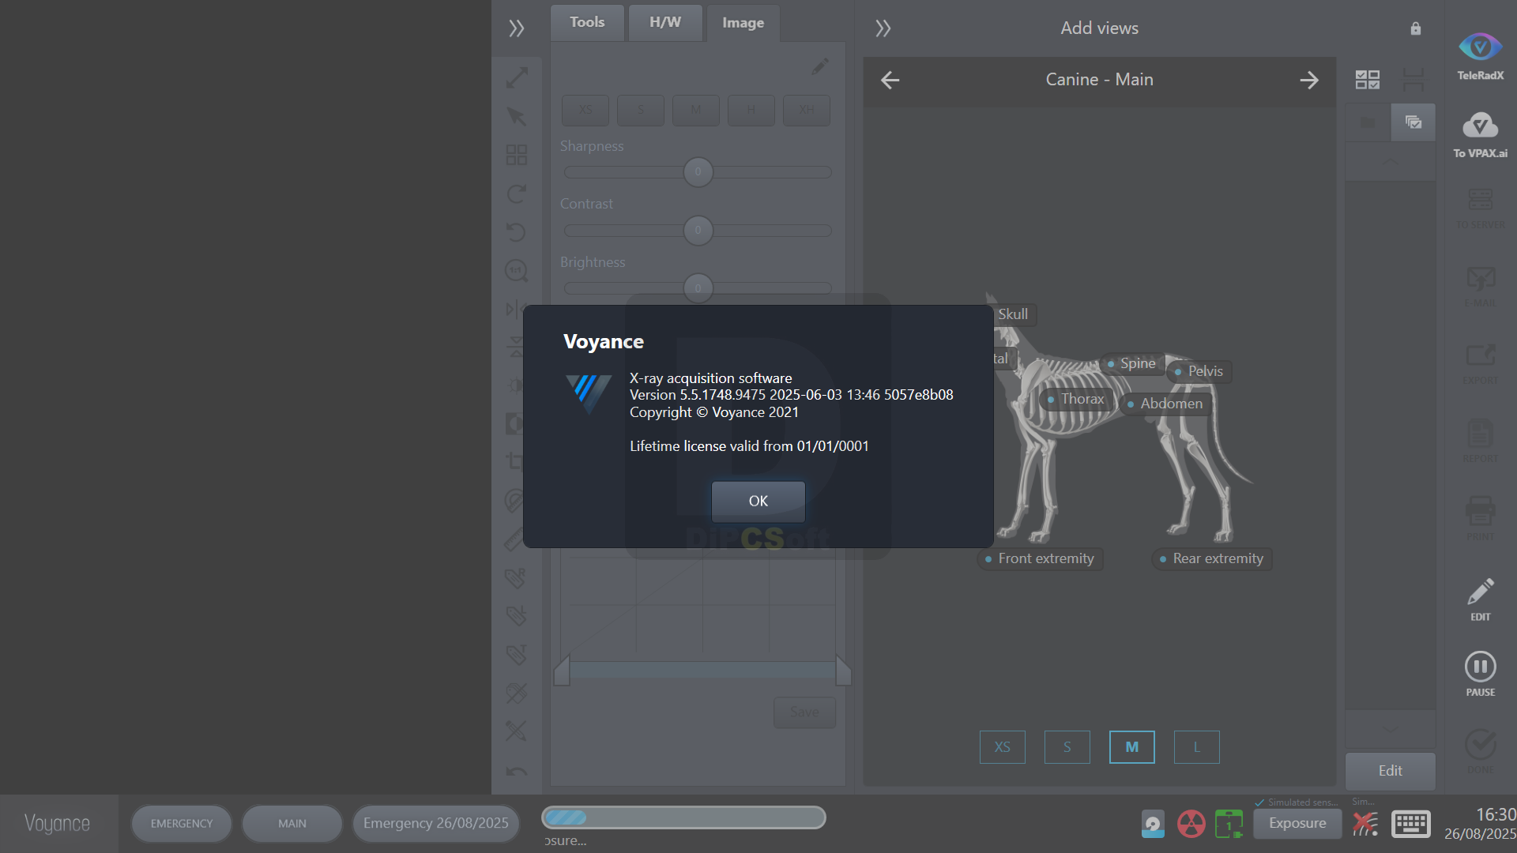Image resolution: width=1517 pixels, height=853 pixels.
Task: Select S patient size in Add views
Action: (1067, 747)
